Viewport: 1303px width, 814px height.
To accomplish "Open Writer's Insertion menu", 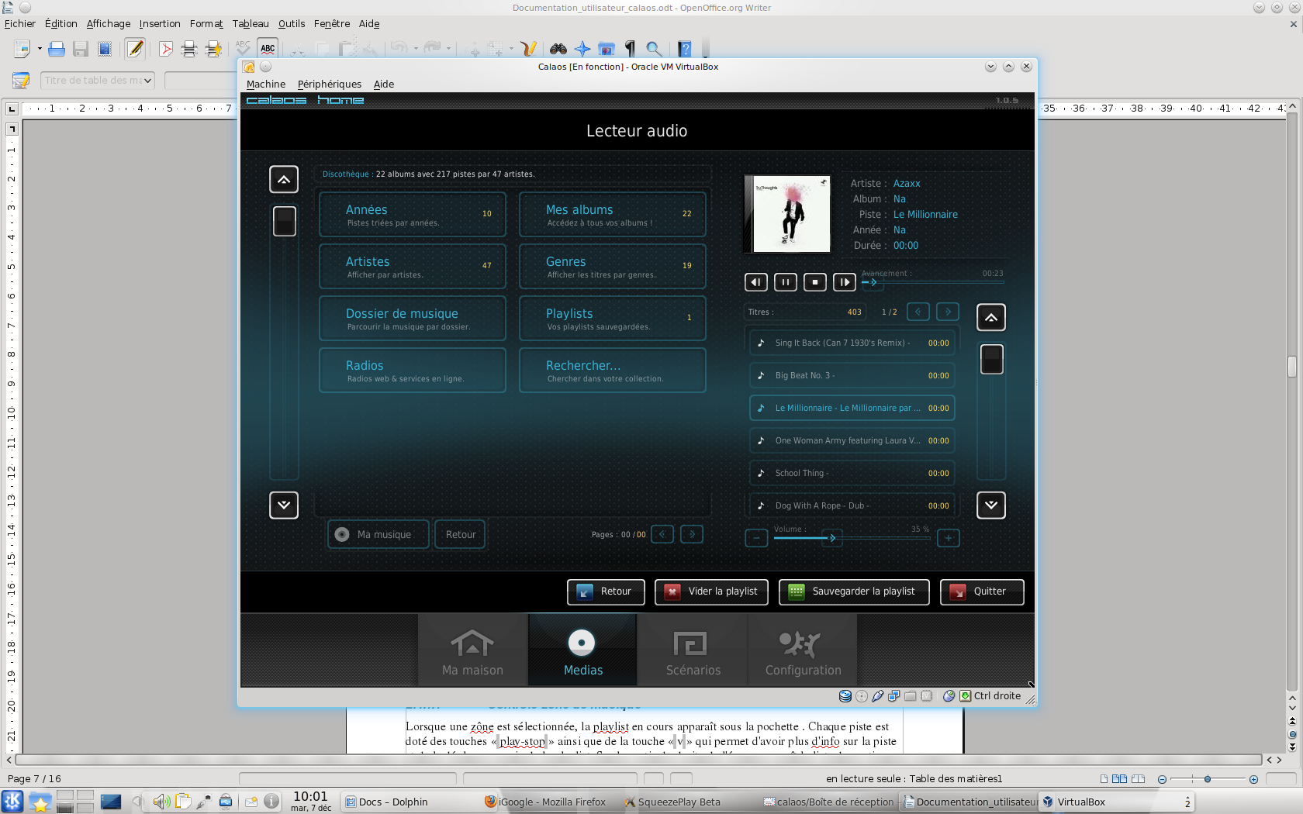I will coord(160,23).
